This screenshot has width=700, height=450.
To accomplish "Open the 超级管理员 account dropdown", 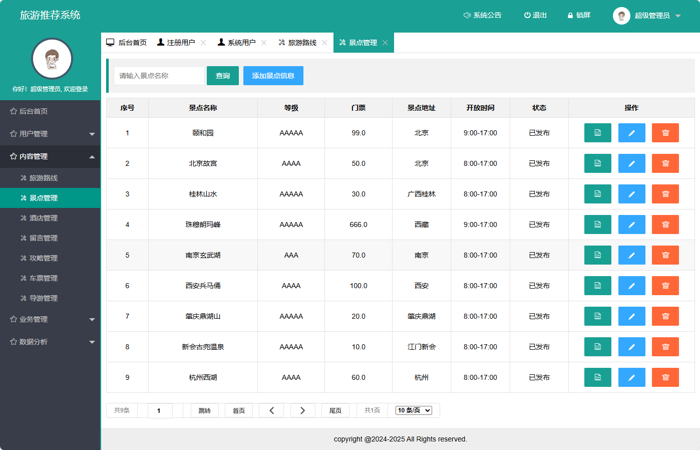I will pos(647,16).
